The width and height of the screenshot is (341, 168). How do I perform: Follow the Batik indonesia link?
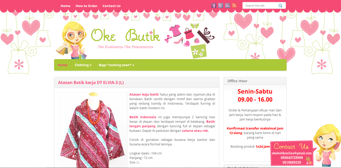pos(143,117)
